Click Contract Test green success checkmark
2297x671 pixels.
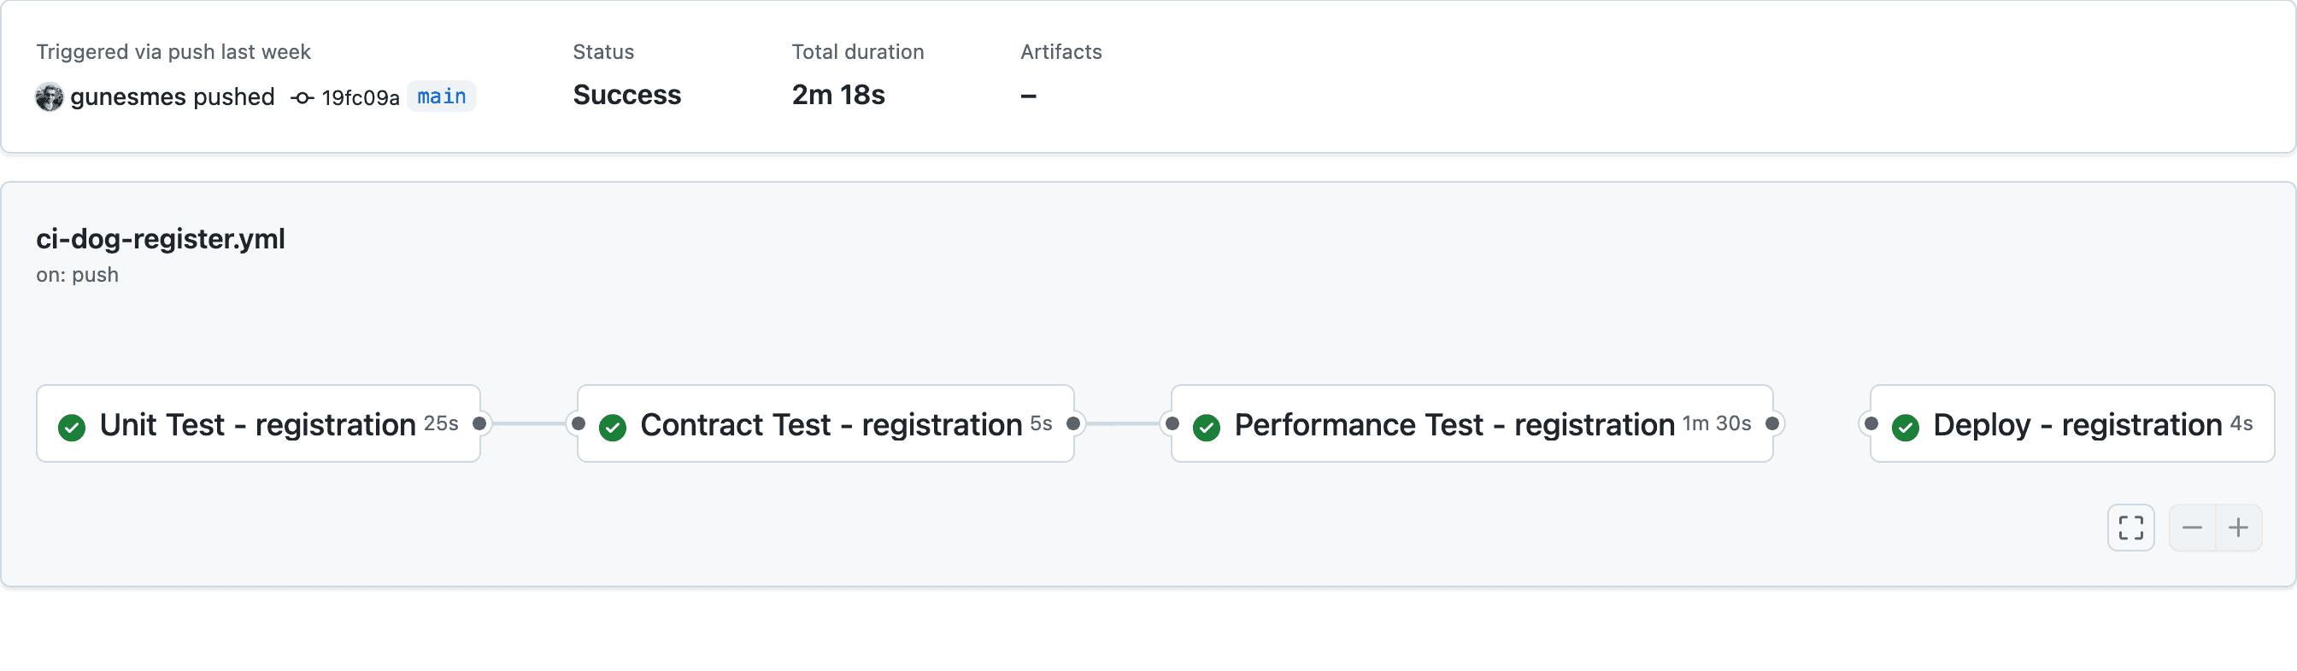pyautogui.click(x=613, y=427)
